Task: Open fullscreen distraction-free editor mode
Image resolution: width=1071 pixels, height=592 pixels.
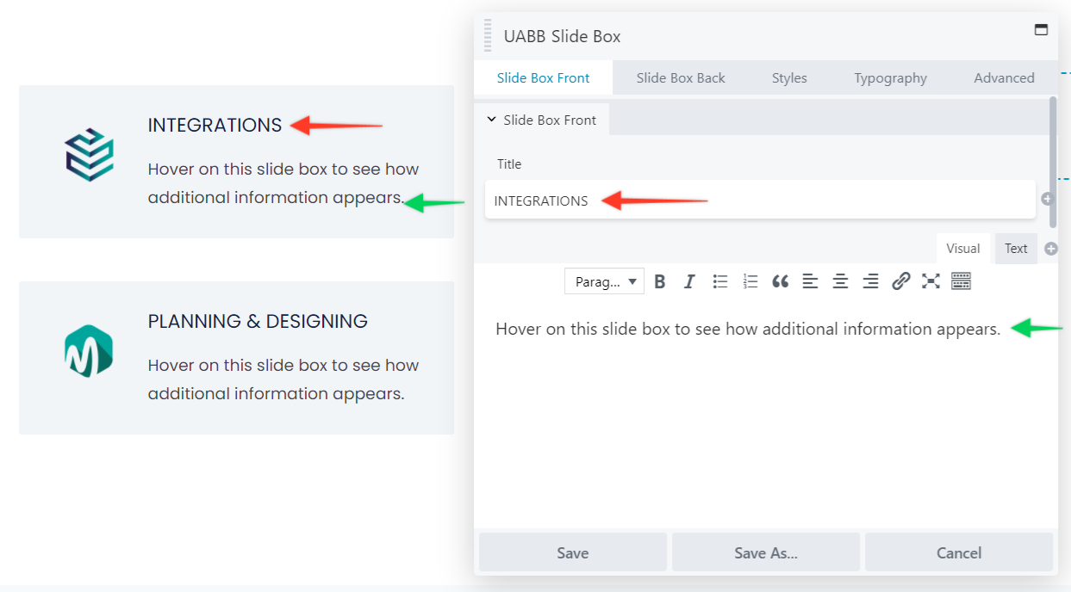Action: [931, 281]
